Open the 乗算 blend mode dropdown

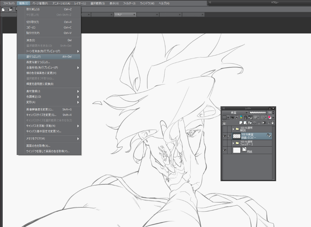click(235, 113)
